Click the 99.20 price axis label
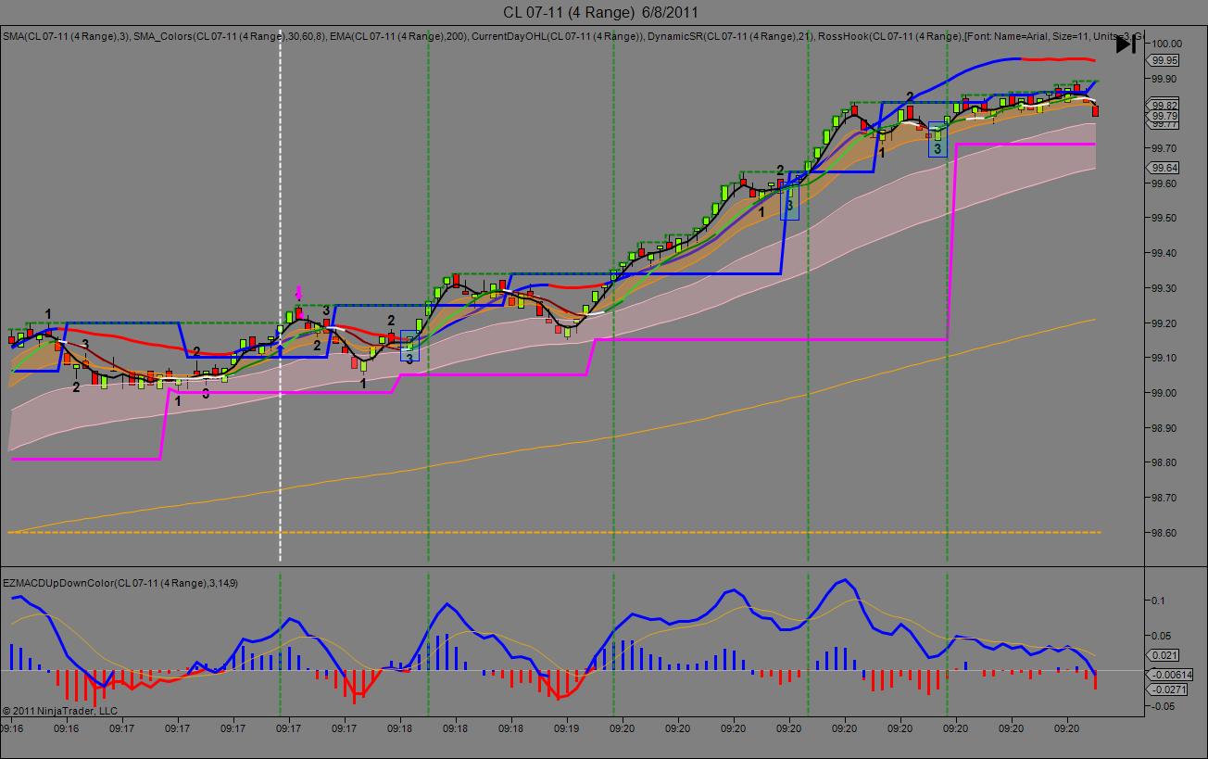The width and height of the screenshot is (1208, 759). coord(1165,323)
